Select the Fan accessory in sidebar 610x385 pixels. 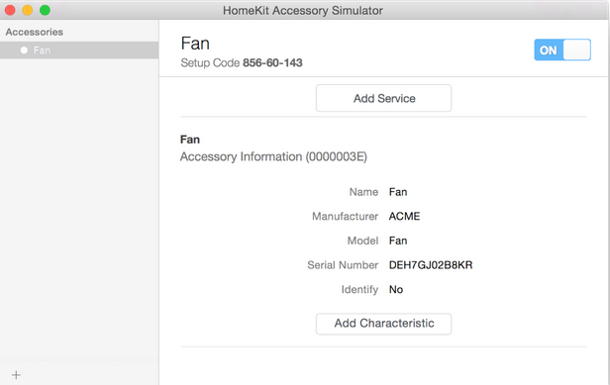pos(79,50)
